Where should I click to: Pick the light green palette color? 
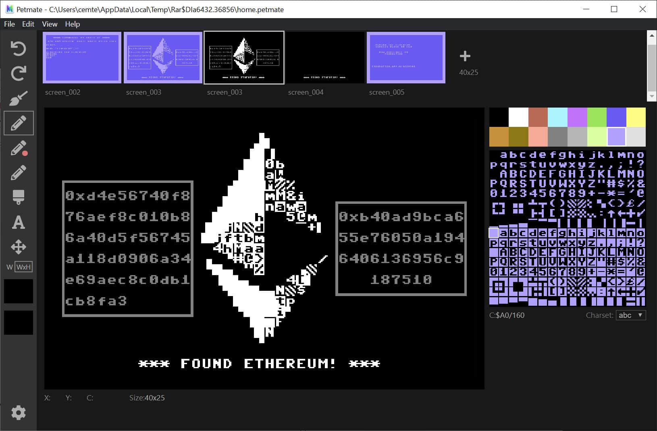(597, 137)
